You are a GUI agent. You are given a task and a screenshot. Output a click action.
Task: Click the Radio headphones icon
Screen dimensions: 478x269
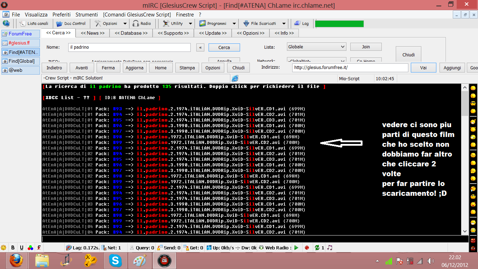tap(136, 23)
